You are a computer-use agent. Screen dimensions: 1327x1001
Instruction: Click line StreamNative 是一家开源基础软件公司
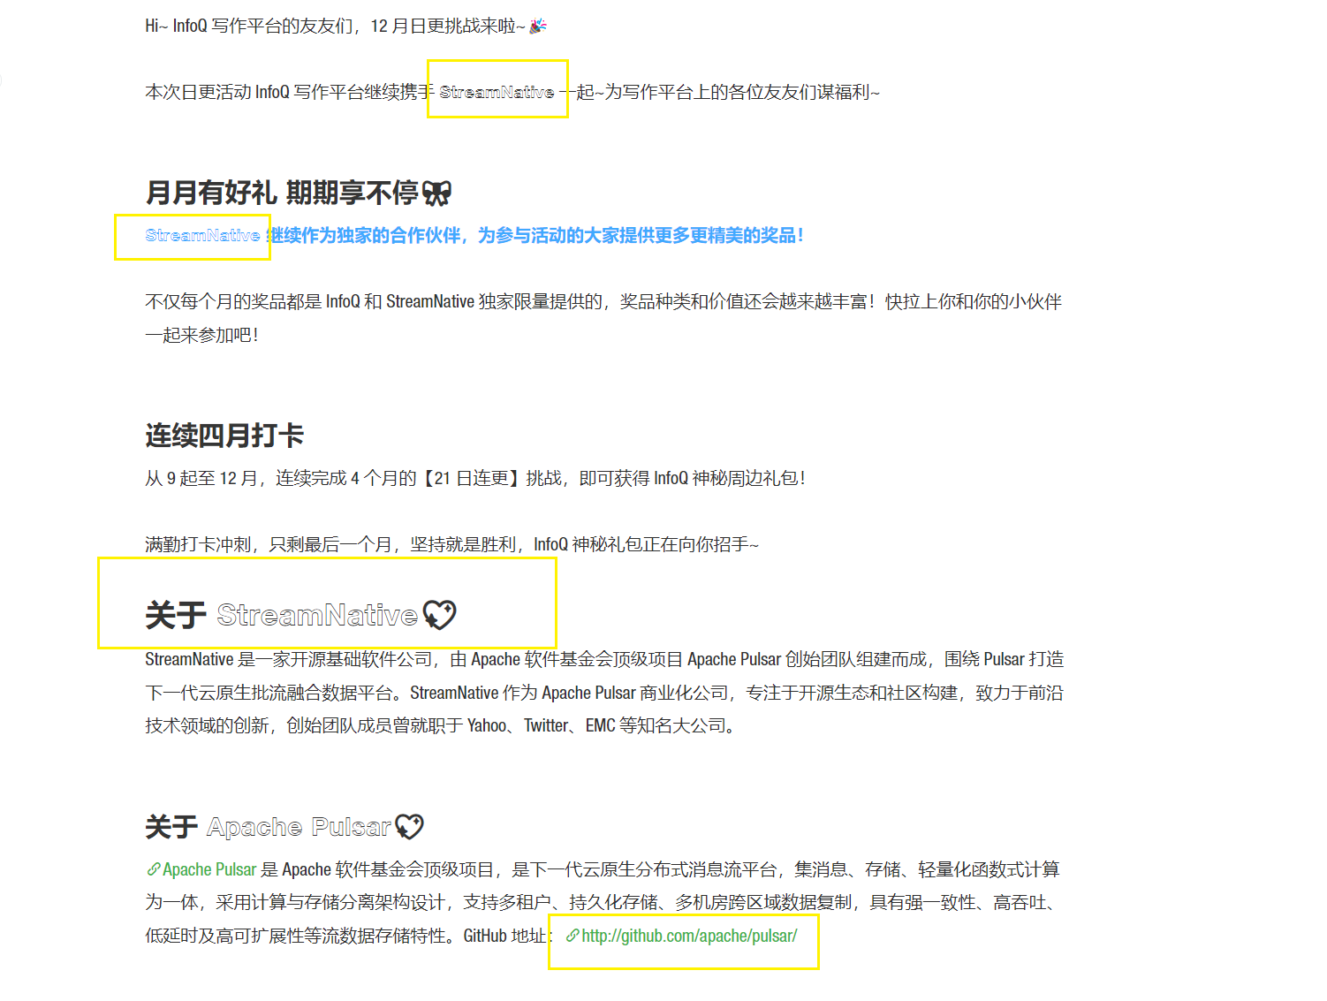[604, 660]
